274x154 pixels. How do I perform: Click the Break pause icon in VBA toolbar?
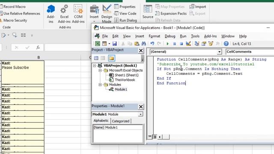(x=174, y=44)
